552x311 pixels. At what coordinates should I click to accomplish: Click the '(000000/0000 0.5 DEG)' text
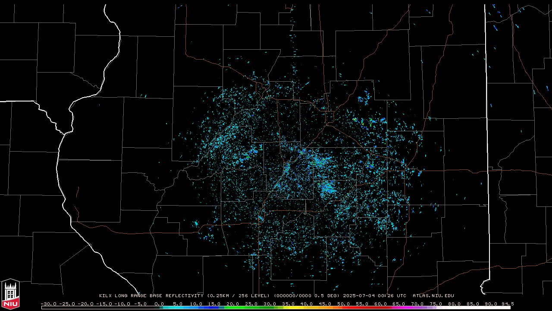pos(307,296)
